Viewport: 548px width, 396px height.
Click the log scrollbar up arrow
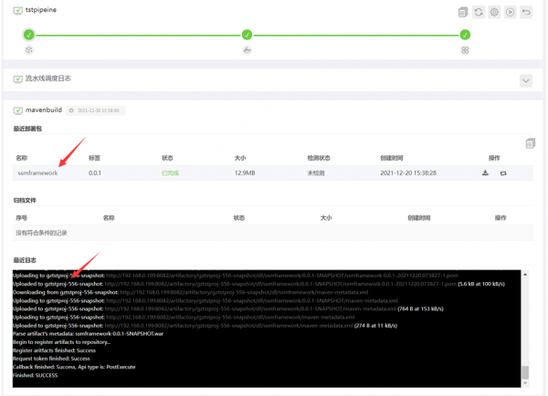(x=525, y=275)
